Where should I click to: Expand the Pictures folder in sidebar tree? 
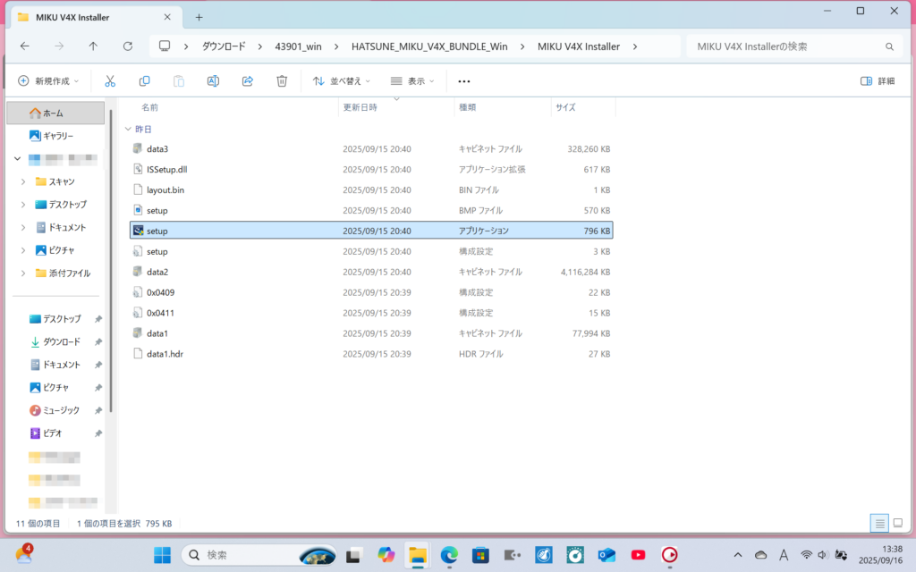click(x=23, y=250)
